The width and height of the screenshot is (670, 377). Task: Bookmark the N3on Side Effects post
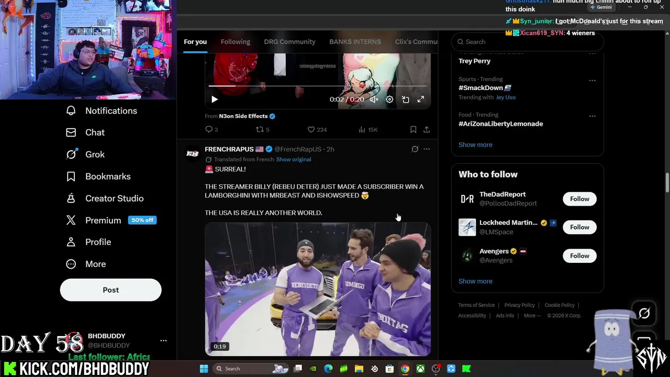tap(413, 129)
